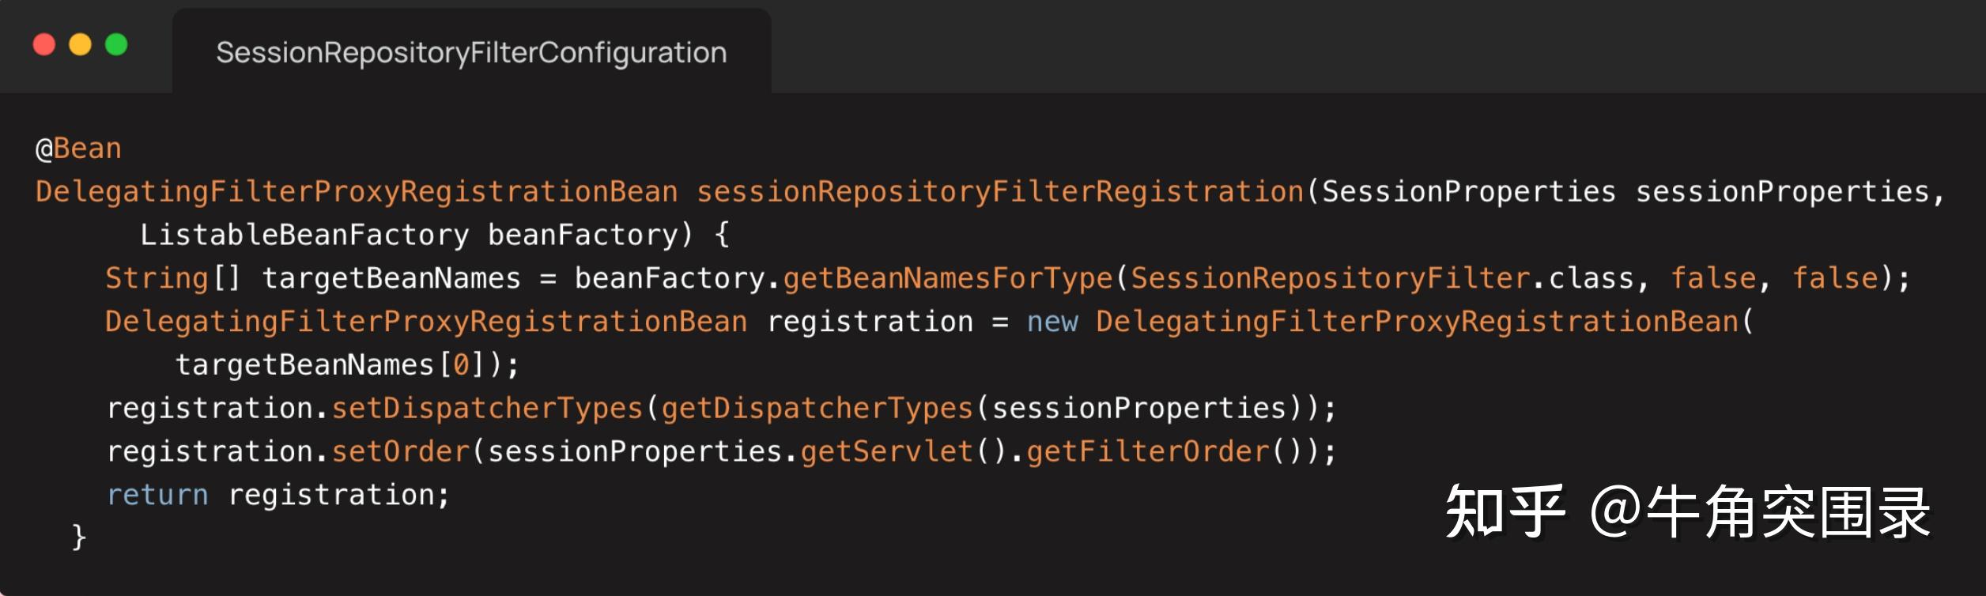The image size is (1986, 596).
Task: Click the blue return keyword
Action: (157, 495)
